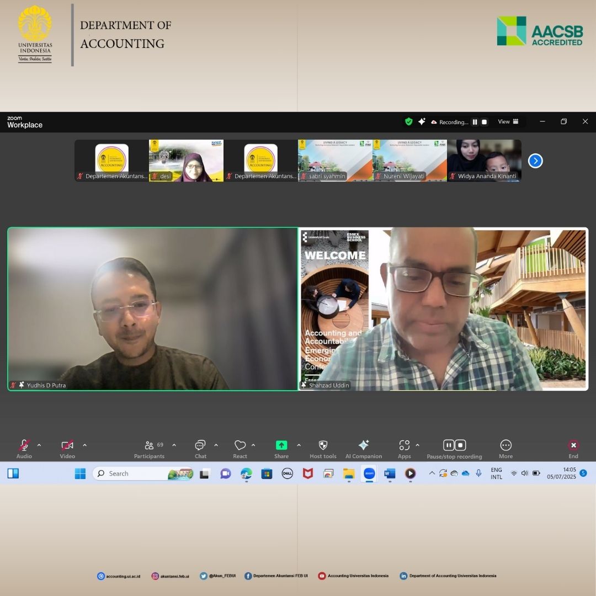The image size is (596, 596).
Task: Open the More options menu
Action: click(505, 446)
